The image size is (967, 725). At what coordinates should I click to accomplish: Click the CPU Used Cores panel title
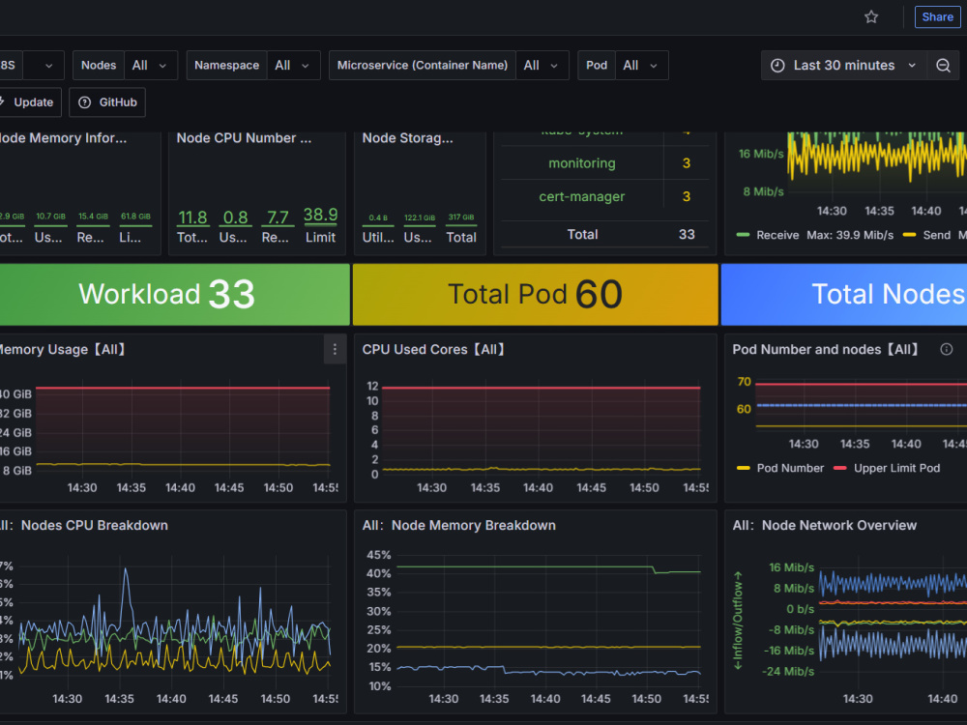tap(433, 350)
